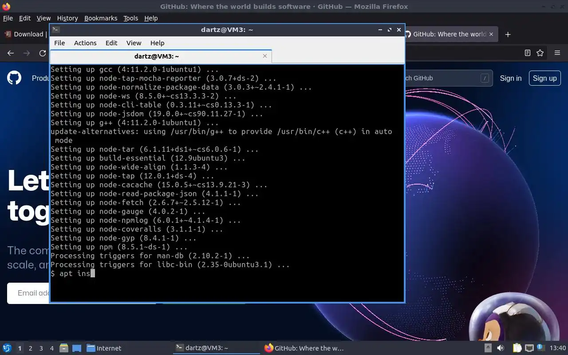Click the Sign up button on GitHub
Screen dimensions: 568x355
(x=544, y=78)
